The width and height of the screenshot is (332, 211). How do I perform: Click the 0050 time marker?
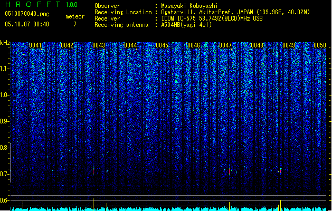(320, 45)
